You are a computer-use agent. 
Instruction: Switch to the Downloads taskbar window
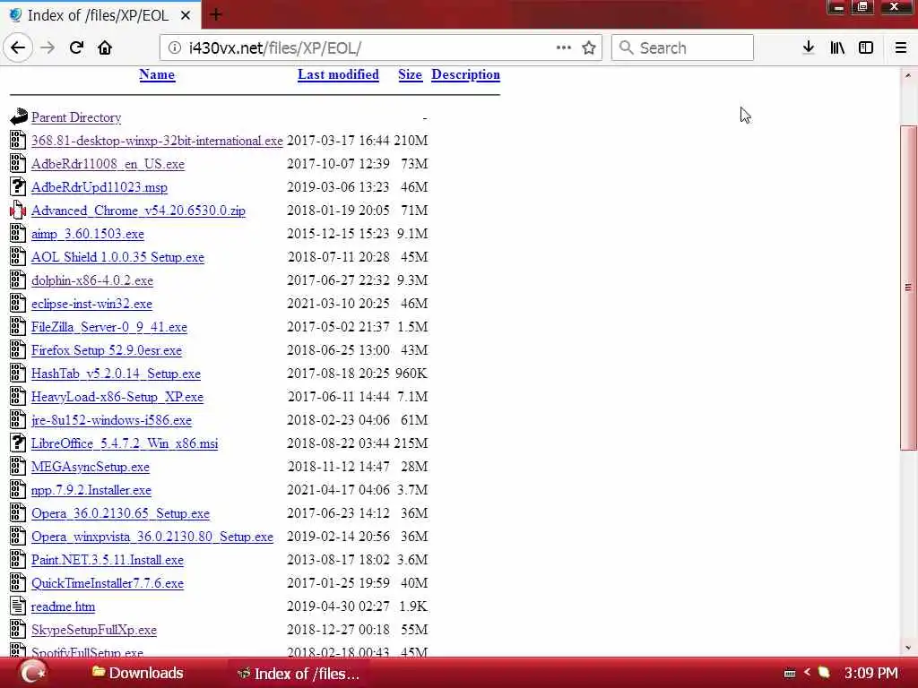[x=138, y=673]
